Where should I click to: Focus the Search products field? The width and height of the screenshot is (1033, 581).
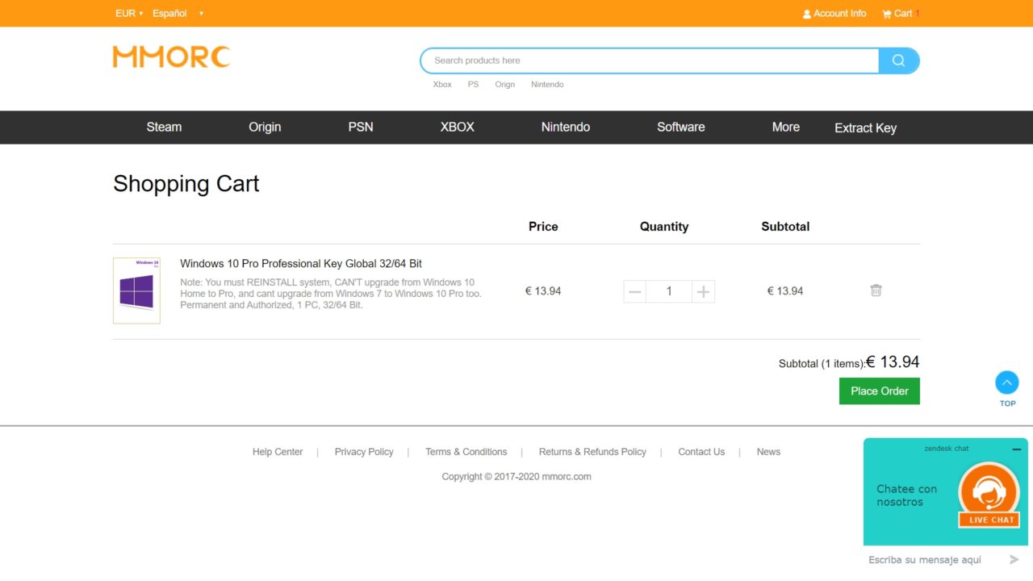tap(650, 61)
